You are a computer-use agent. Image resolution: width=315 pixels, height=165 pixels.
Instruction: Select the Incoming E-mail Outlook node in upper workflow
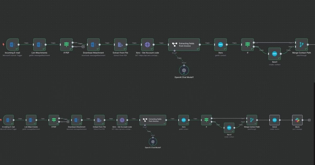click(13, 45)
